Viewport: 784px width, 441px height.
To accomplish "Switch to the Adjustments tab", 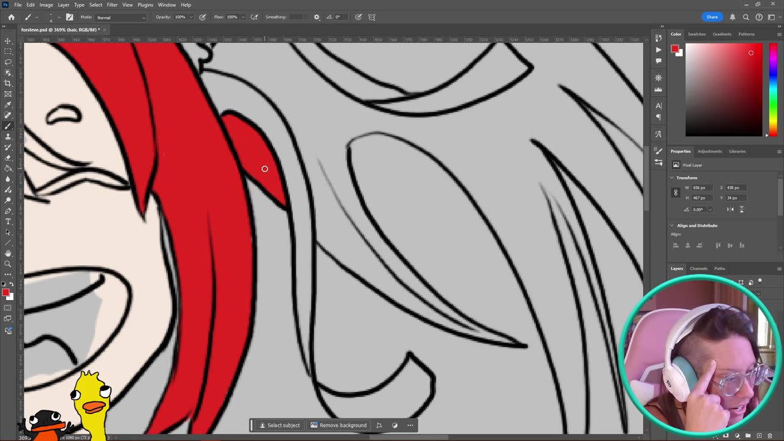I will tap(709, 151).
